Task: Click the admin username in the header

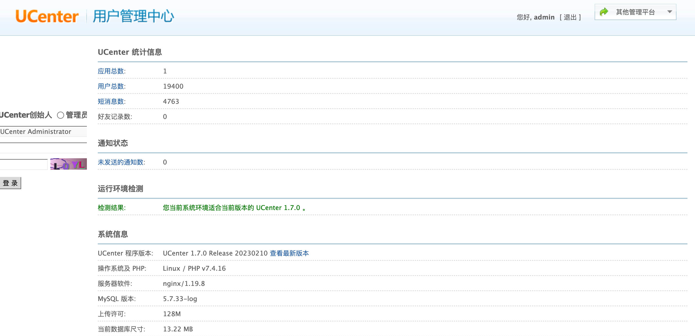Action: pyautogui.click(x=544, y=17)
